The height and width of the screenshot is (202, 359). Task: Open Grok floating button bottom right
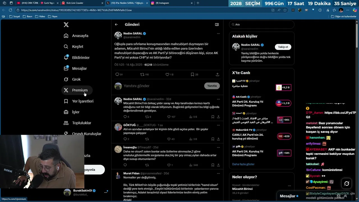[347, 183]
